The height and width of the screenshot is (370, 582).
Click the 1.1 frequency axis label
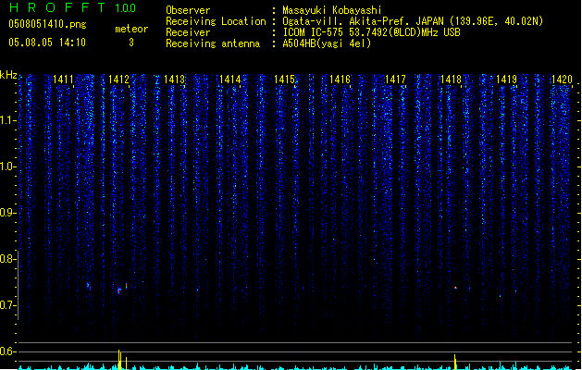click(x=7, y=120)
